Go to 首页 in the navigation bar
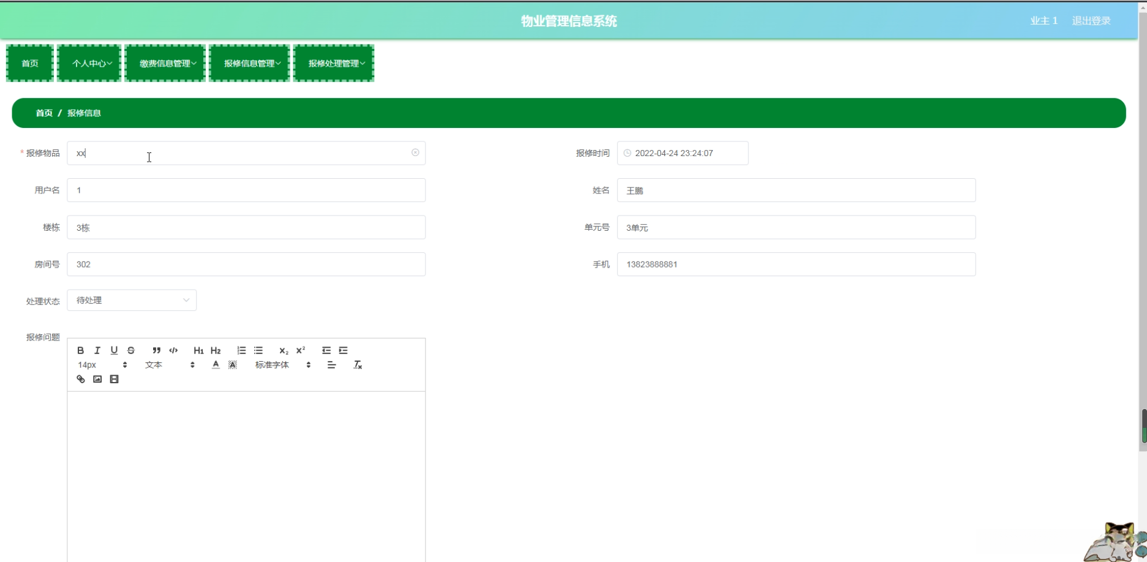This screenshot has width=1147, height=562. (30, 63)
